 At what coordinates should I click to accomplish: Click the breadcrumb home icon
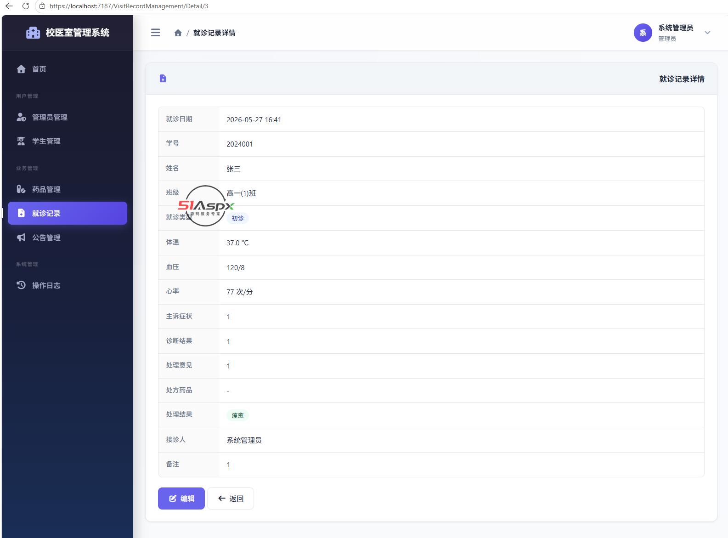click(178, 33)
